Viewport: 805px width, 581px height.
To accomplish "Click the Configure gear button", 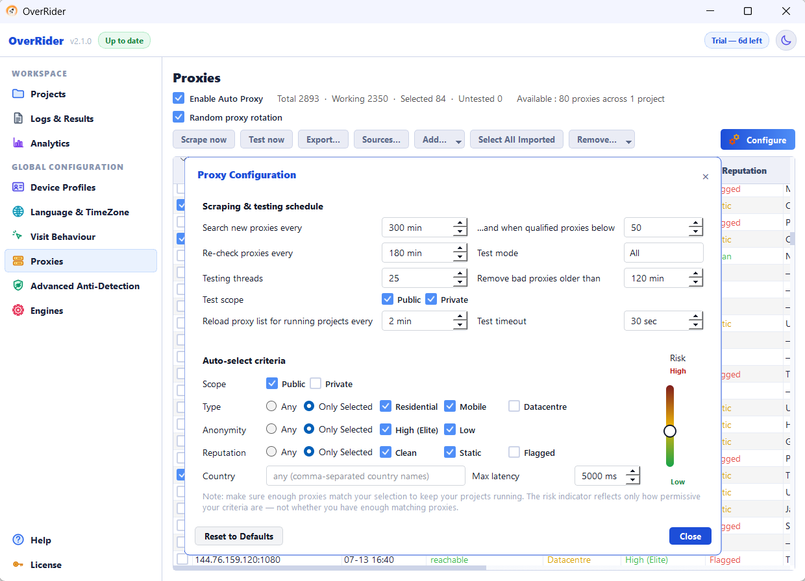I will point(758,140).
